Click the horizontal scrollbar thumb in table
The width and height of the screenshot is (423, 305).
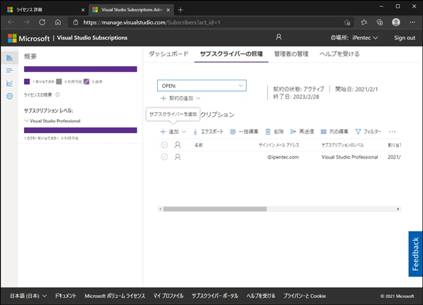click(215, 209)
